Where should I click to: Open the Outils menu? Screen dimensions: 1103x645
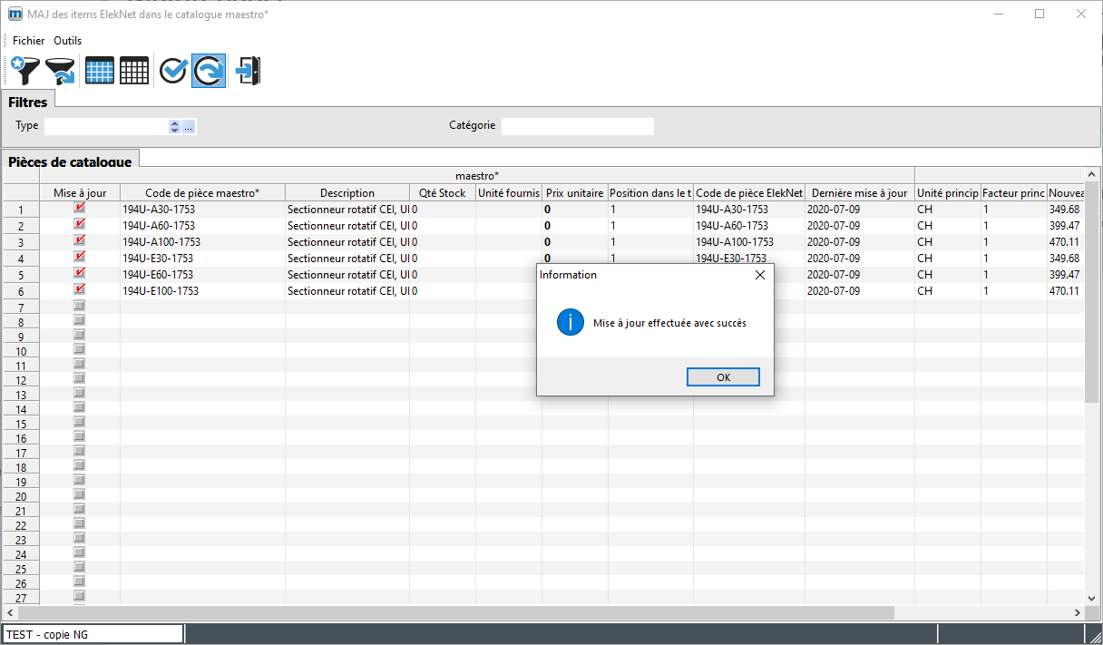67,41
